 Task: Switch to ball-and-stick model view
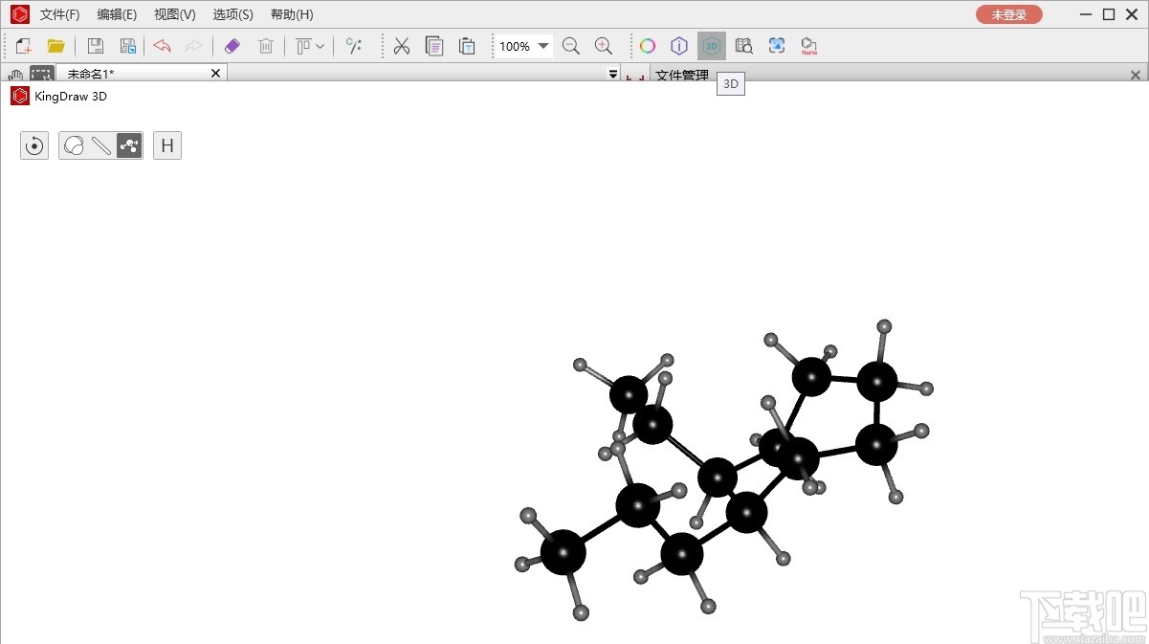(x=129, y=145)
